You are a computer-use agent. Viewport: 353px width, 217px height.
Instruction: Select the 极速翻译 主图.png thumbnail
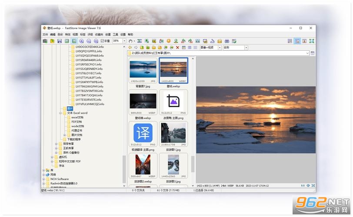click(143, 134)
